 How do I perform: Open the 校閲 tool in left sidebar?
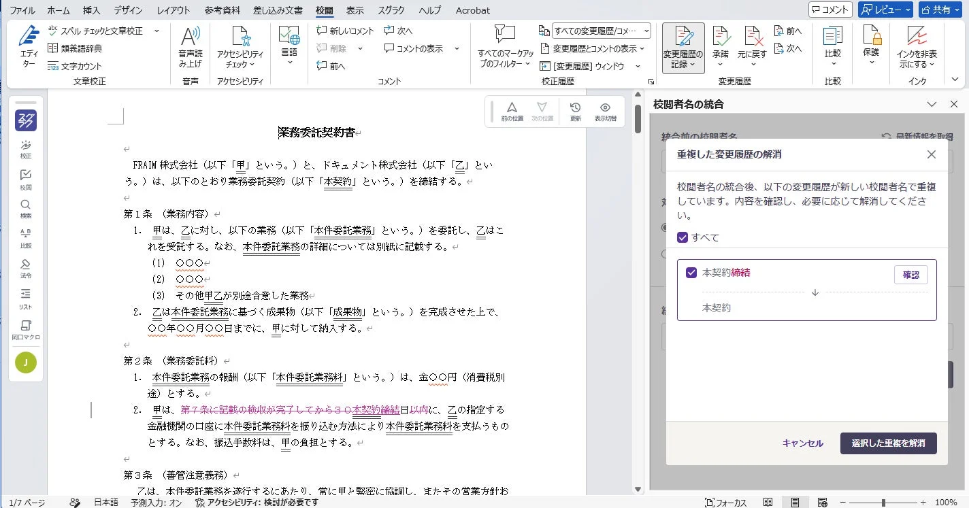click(x=26, y=180)
